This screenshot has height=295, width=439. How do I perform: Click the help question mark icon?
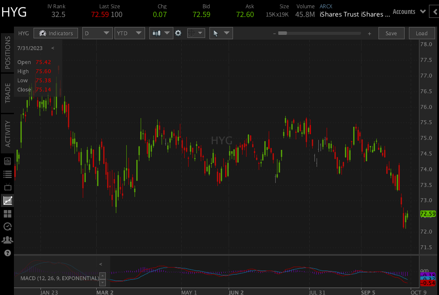(x=7, y=253)
